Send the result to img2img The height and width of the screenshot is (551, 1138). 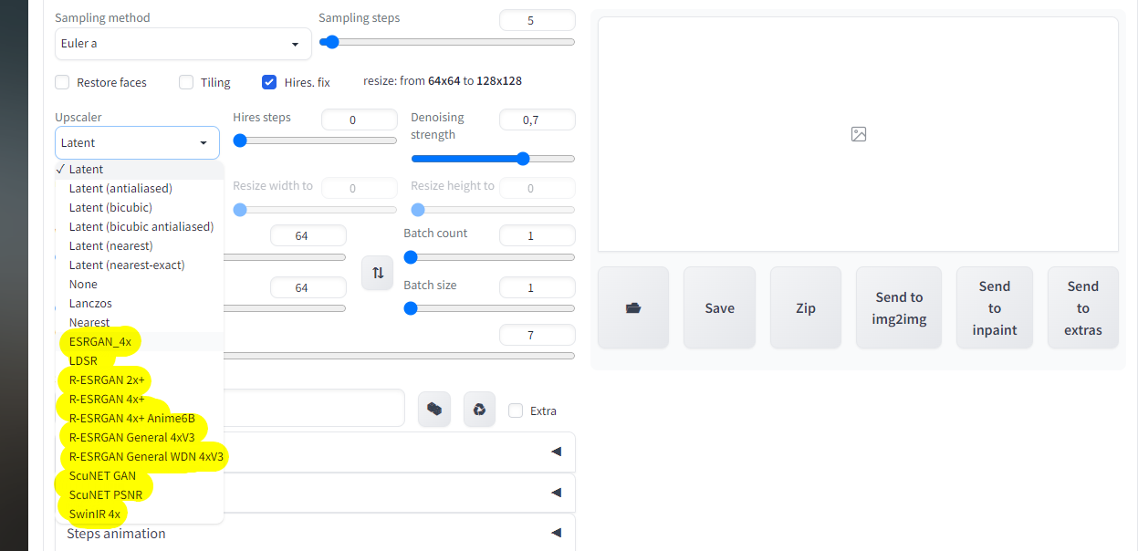click(899, 307)
